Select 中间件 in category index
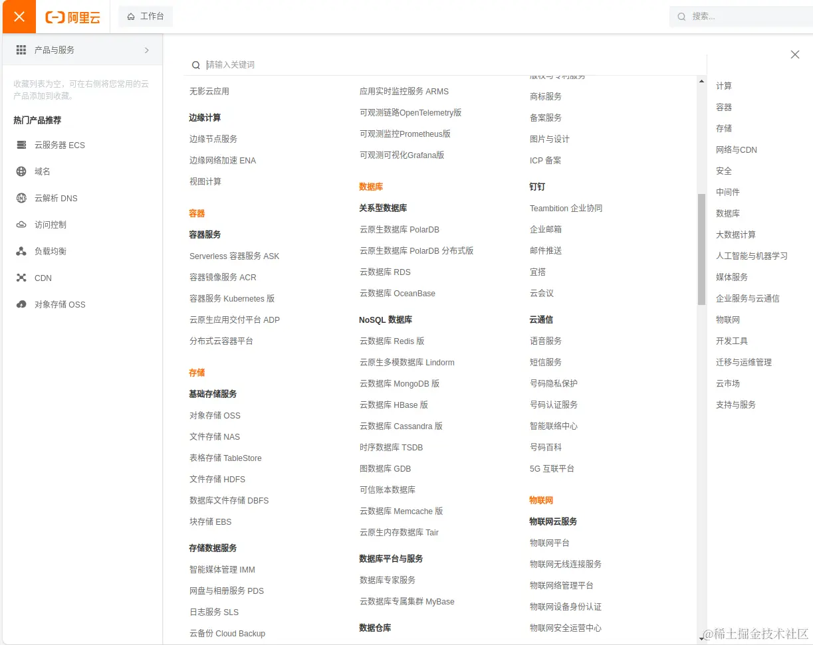Screen dimensions: 813x645 tap(728, 192)
